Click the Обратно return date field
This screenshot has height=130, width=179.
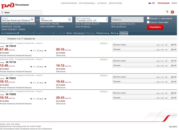127,20
